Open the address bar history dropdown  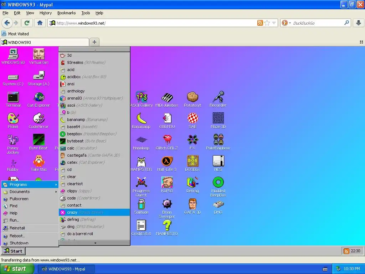coord(274,23)
